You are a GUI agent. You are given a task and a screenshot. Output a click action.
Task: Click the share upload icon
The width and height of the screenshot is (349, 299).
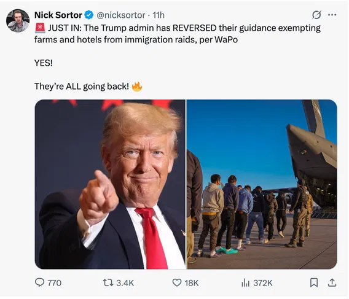(332, 282)
